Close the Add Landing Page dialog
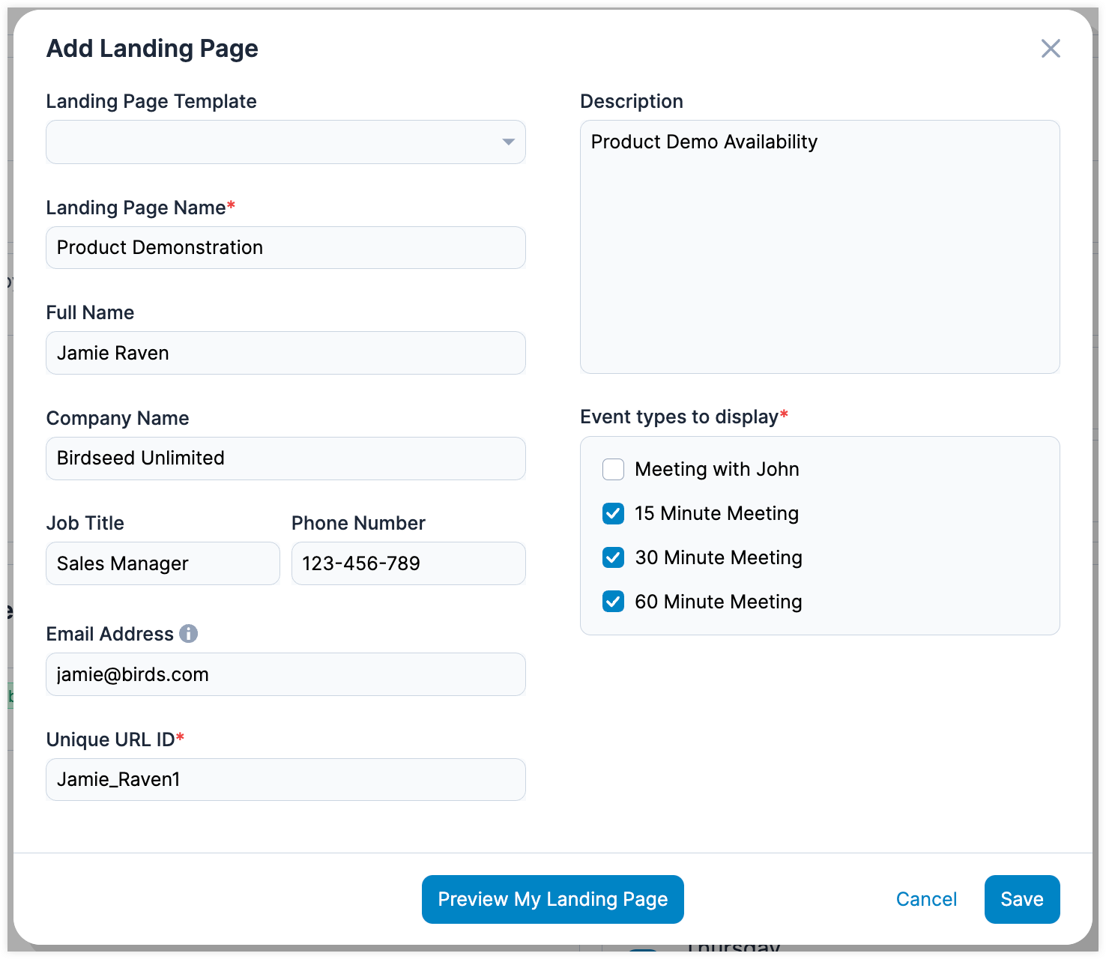The height and width of the screenshot is (959, 1106). pyautogui.click(x=1051, y=49)
